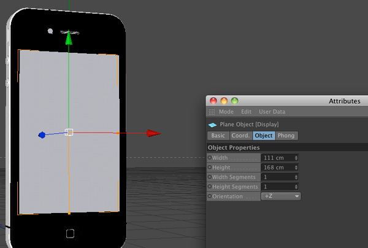Click the Height field stepper arrows
The height and width of the screenshot is (248, 368).
click(296, 168)
